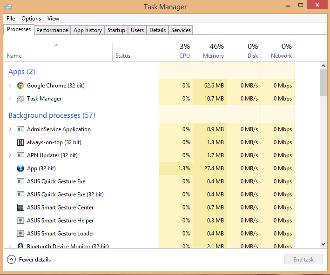Click the APN Updater process icon
The width and height of the screenshot is (330, 275).
[x=20, y=155]
